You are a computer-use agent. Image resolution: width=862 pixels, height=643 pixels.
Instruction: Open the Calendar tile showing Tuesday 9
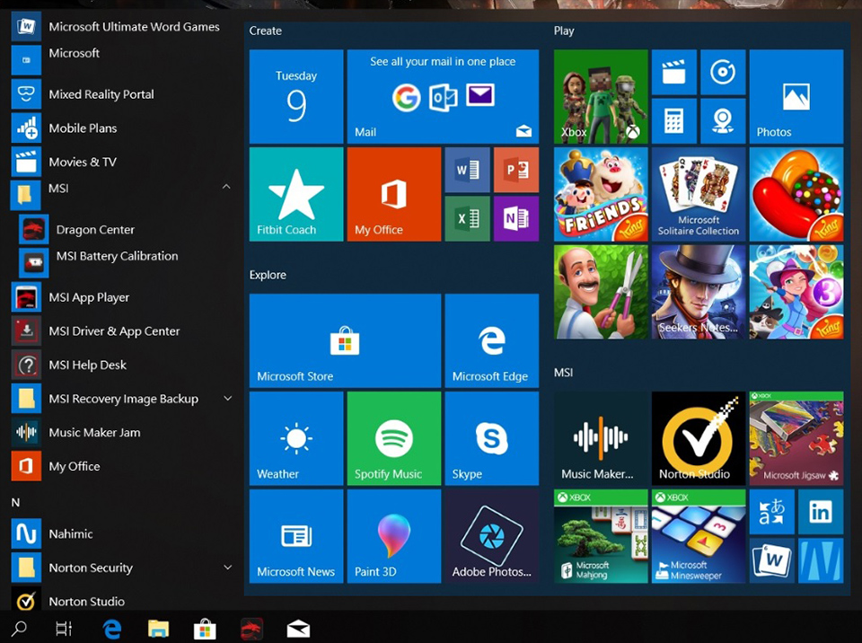[x=296, y=97]
